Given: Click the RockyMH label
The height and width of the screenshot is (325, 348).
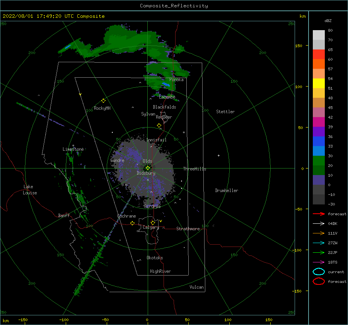Looking at the screenshot, I should 102,108.
